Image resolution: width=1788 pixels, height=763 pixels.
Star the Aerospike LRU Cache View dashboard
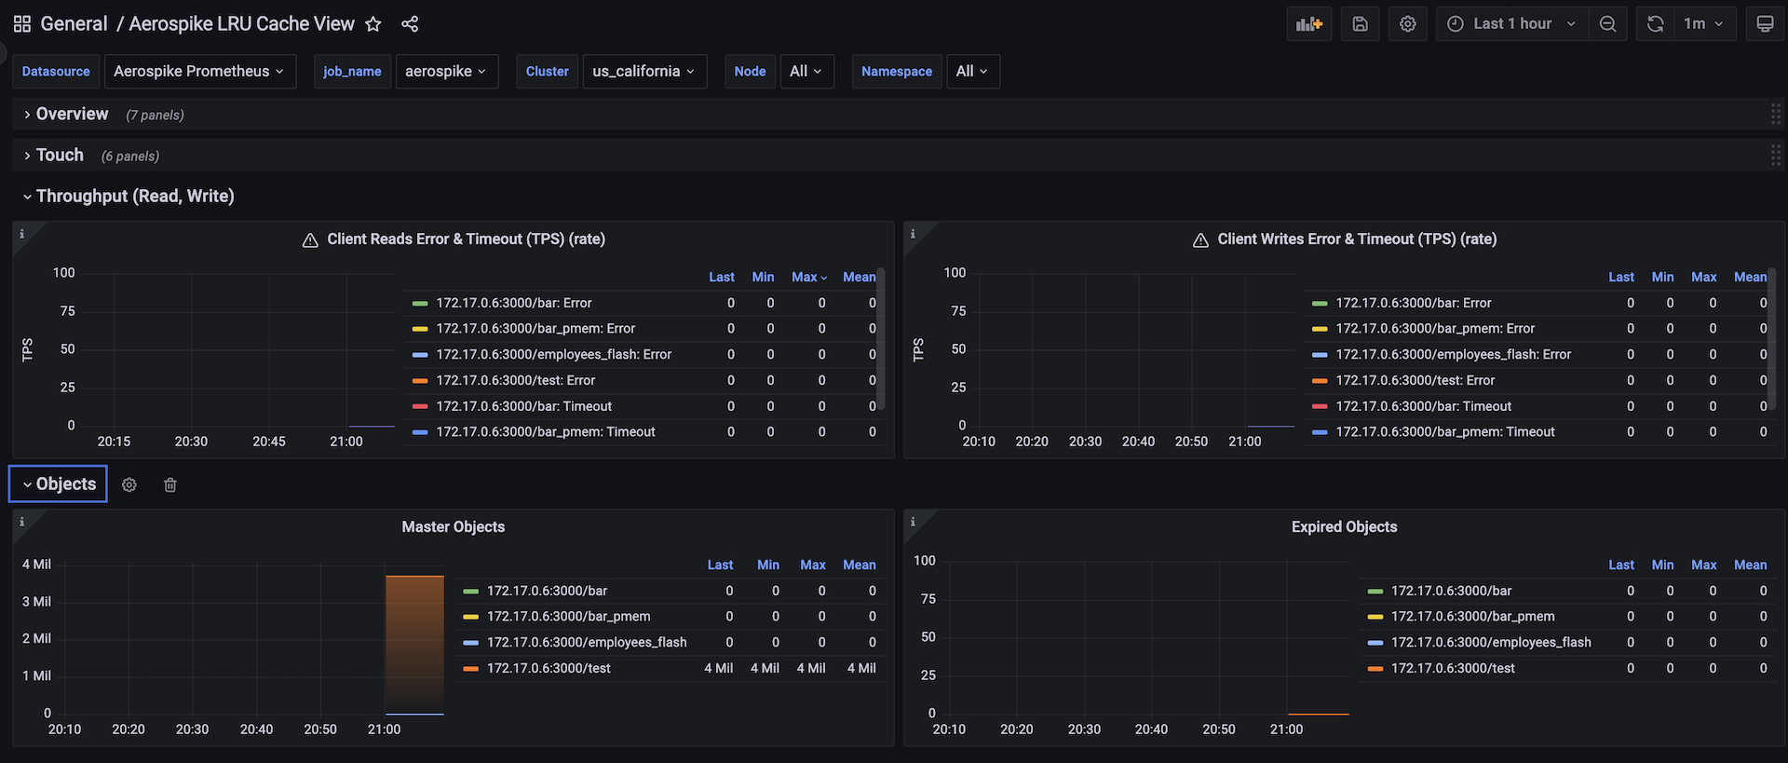click(373, 24)
